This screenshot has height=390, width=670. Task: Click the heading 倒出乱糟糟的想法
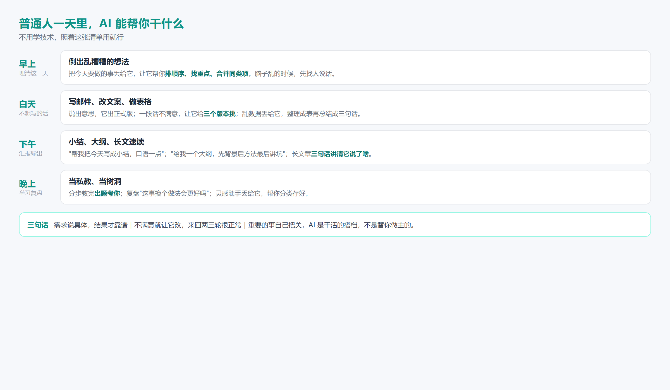click(99, 62)
